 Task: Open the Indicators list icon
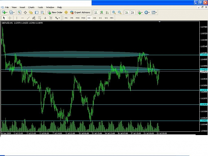pos(139,12)
